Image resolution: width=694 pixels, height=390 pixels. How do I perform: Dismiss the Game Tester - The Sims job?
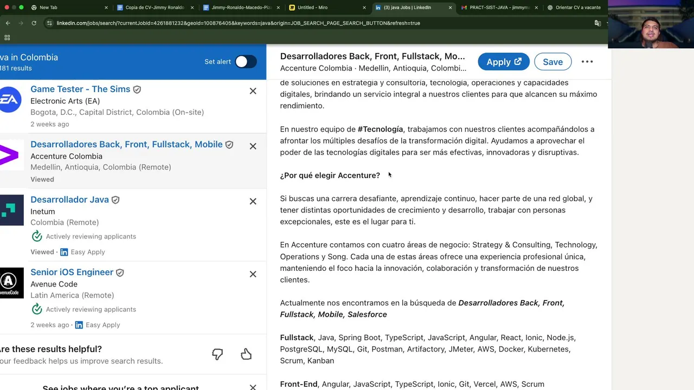coord(253,91)
